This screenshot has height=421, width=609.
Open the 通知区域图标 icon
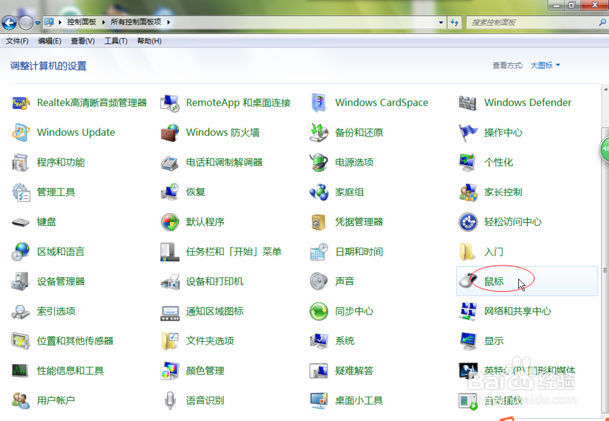170,312
